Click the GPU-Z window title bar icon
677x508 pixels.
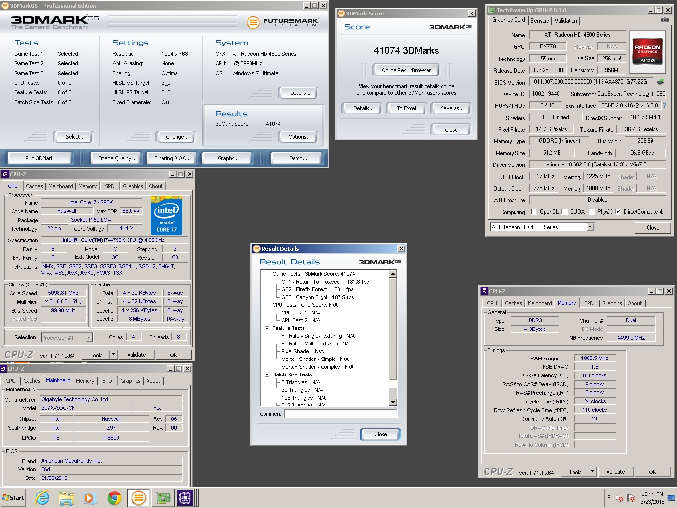pyautogui.click(x=492, y=10)
